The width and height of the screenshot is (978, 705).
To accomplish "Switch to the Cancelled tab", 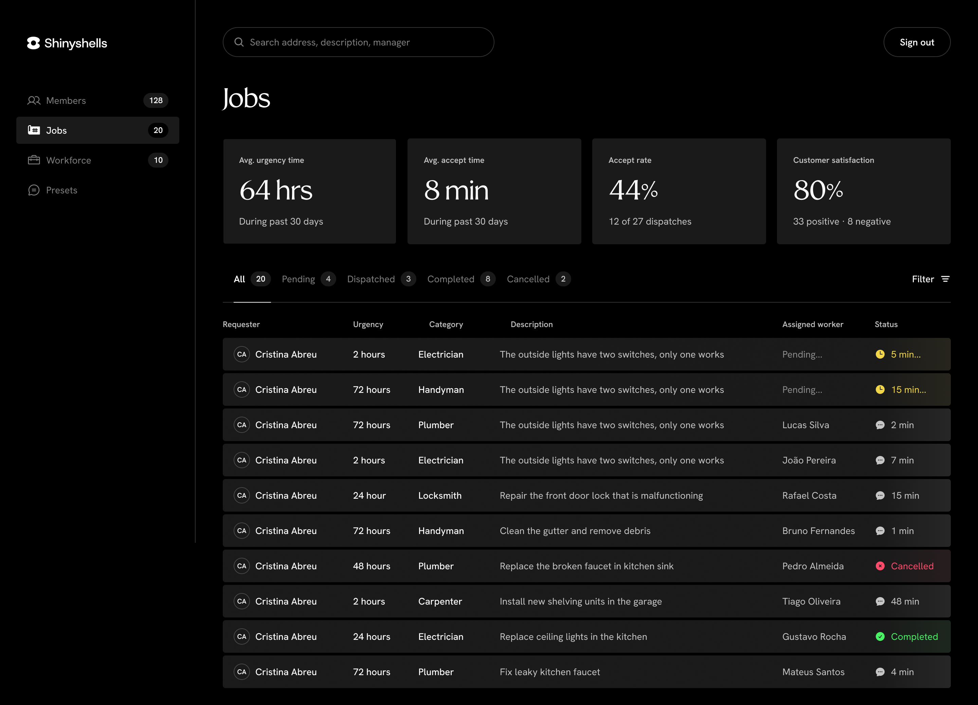I will (x=539, y=279).
